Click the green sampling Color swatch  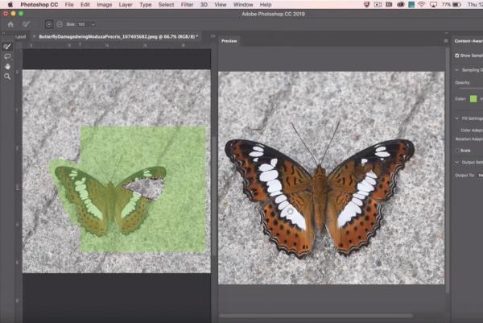[473, 99]
